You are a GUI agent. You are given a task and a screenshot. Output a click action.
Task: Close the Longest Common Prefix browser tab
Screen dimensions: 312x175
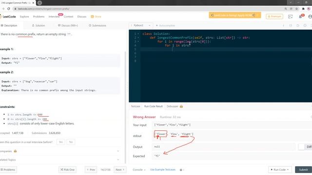[34, 3]
